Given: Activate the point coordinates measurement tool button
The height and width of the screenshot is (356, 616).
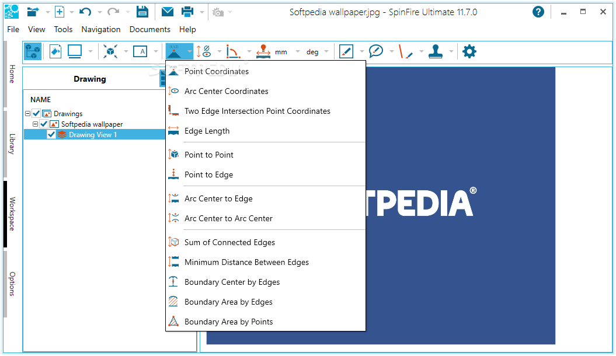Looking at the screenshot, I should coord(175,51).
